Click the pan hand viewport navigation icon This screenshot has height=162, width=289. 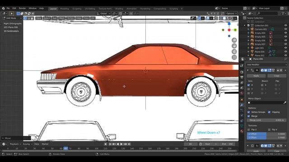tap(234, 46)
